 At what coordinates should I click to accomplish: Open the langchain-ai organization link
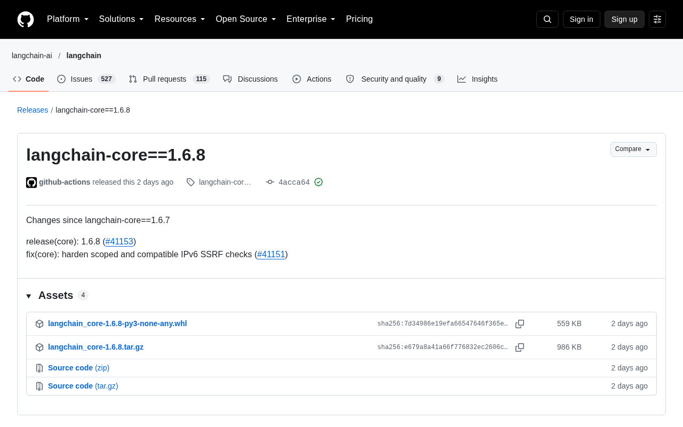pyautogui.click(x=32, y=56)
